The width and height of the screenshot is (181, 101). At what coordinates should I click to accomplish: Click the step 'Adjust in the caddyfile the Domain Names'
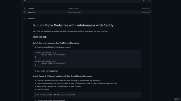pyautogui.click(x=59, y=86)
